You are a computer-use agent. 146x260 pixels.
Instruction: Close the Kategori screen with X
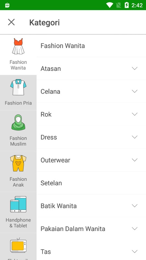pos(11,22)
